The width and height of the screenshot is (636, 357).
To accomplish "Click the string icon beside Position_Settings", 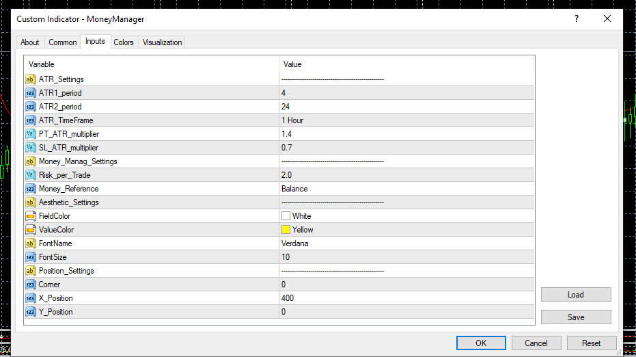I will pos(31,271).
